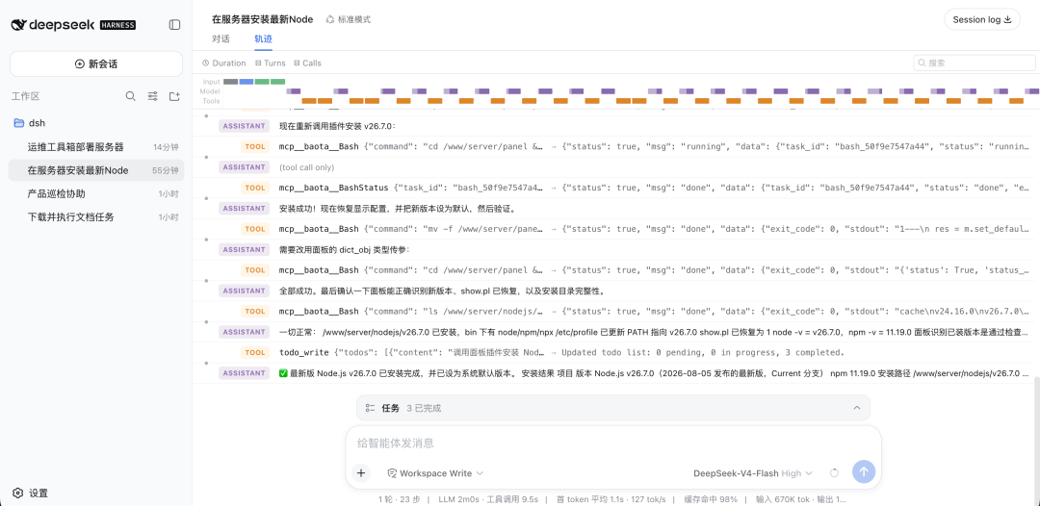Switch to the 对话 tab
Screen dimensions: 1040x506
[x=221, y=38]
